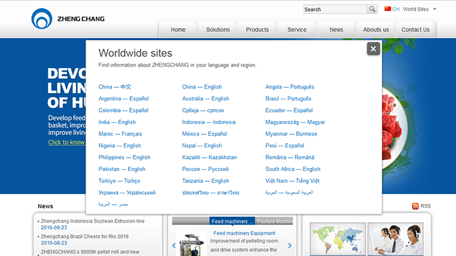456x256 pixels.
Task: Open the world map thumbnail
Action: tap(336, 240)
